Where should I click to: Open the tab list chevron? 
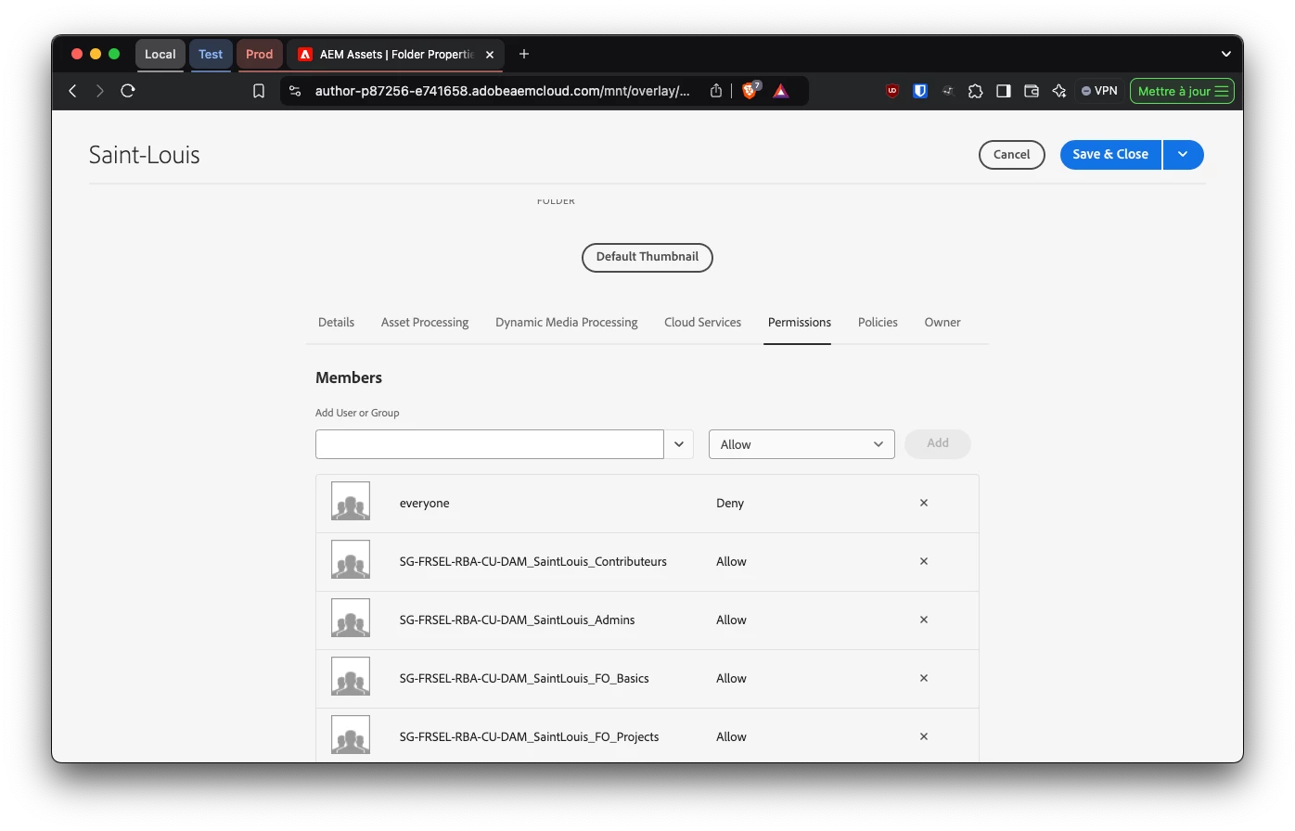[x=1225, y=54]
